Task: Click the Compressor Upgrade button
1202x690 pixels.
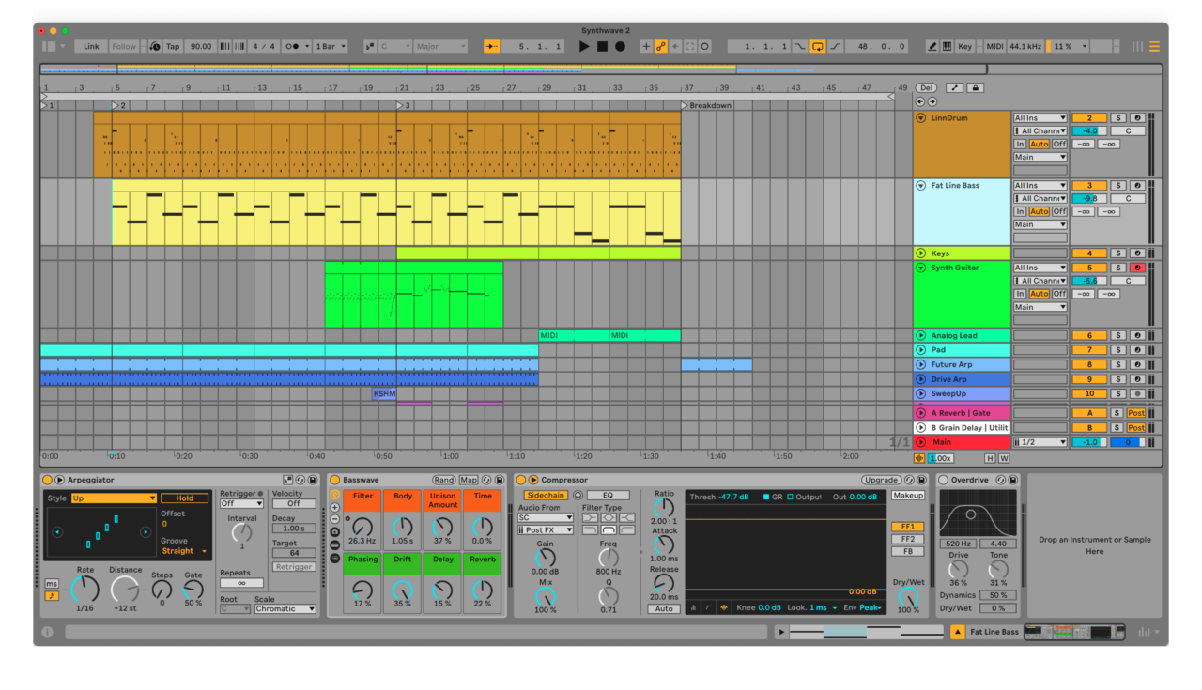Action: coord(880,480)
